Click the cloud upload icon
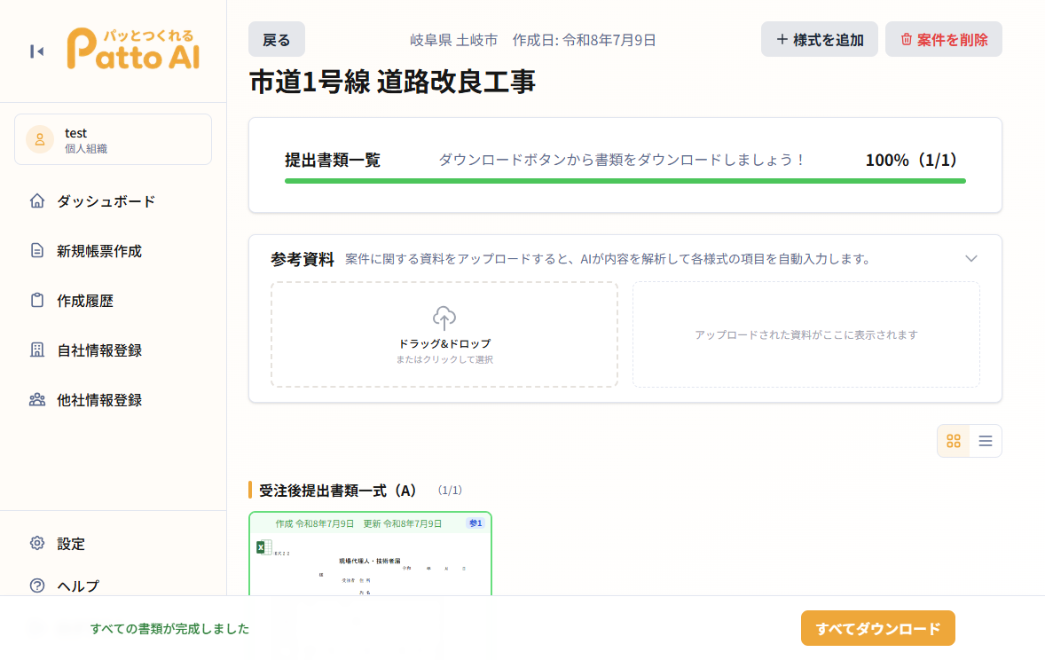 444,318
